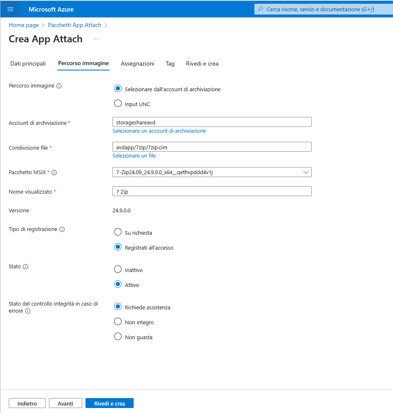Image resolution: width=393 pixels, height=413 pixels.
Task: Select 'Richiede assistenza' health check status
Action: pos(118,306)
